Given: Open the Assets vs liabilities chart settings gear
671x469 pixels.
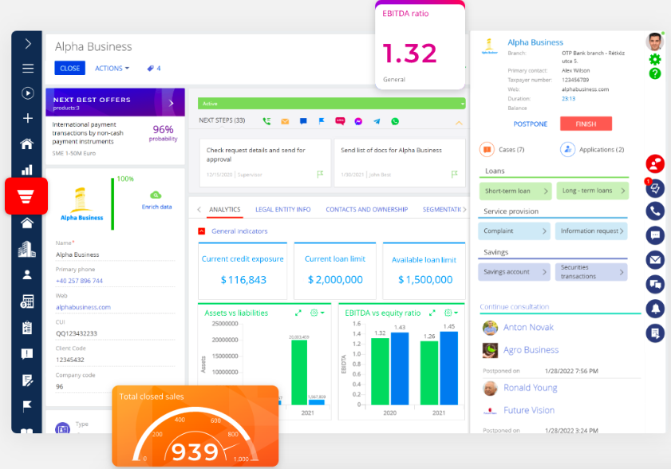Looking at the screenshot, I should (317, 313).
